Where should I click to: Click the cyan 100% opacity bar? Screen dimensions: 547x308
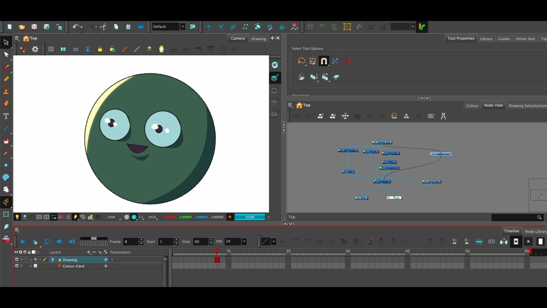250,217
